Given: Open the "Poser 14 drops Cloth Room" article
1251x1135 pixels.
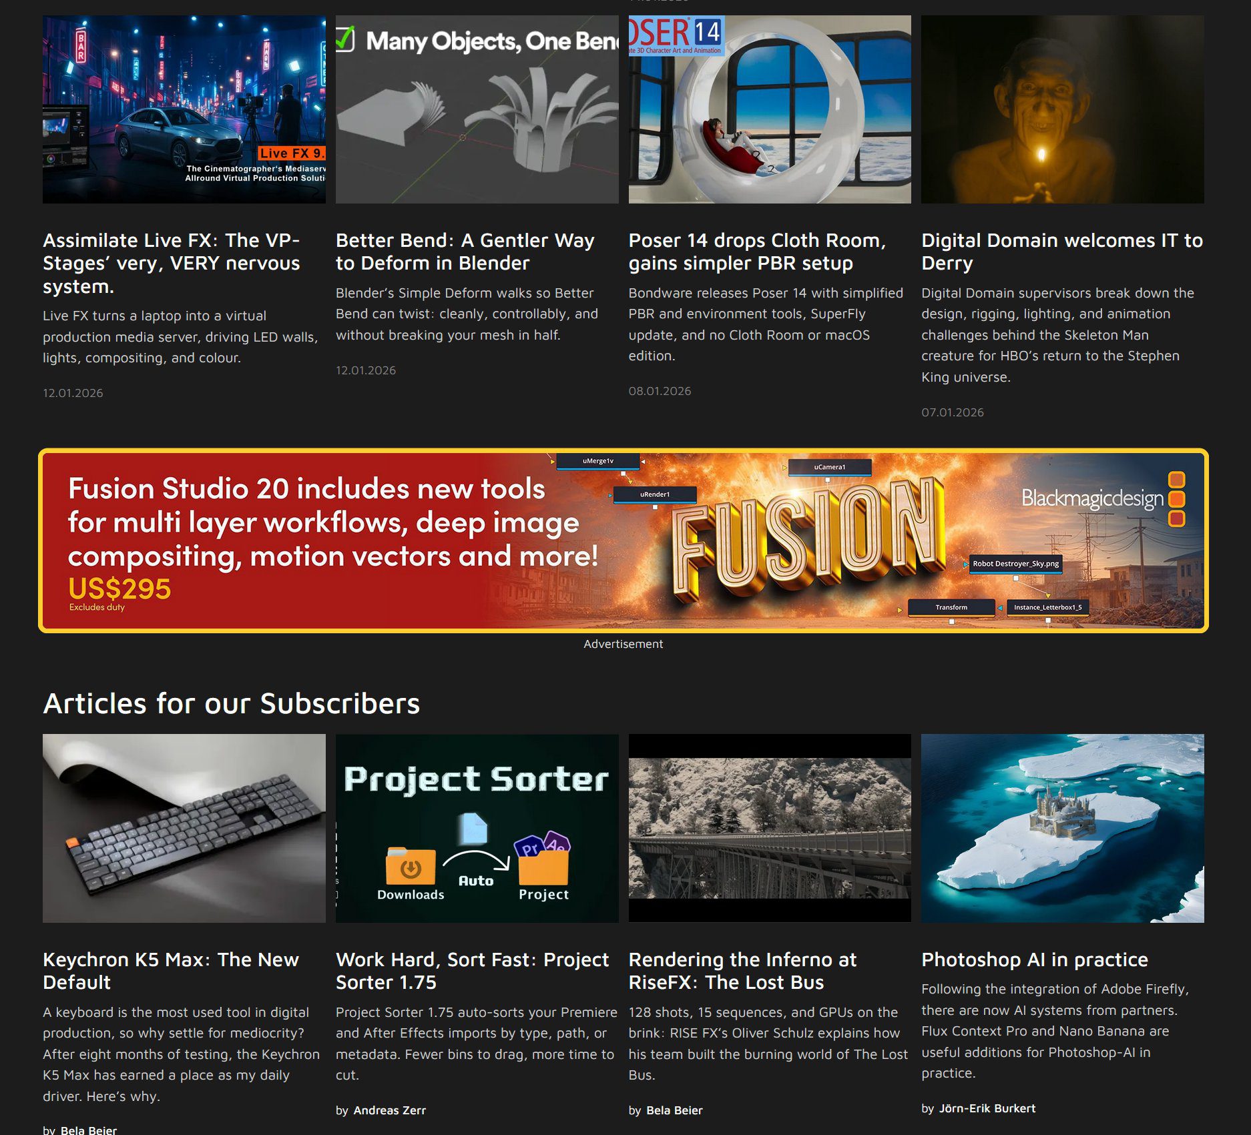Looking at the screenshot, I should click(756, 252).
